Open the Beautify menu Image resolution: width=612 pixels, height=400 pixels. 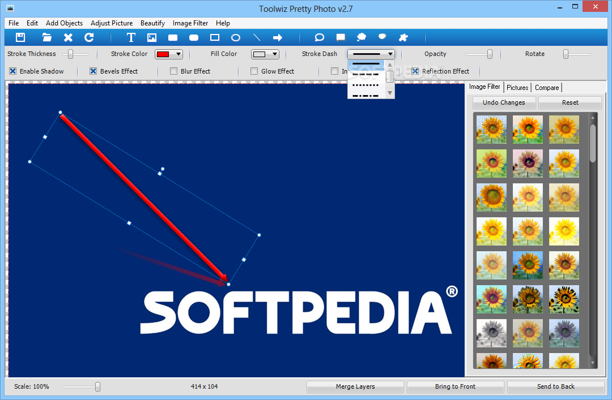(152, 23)
